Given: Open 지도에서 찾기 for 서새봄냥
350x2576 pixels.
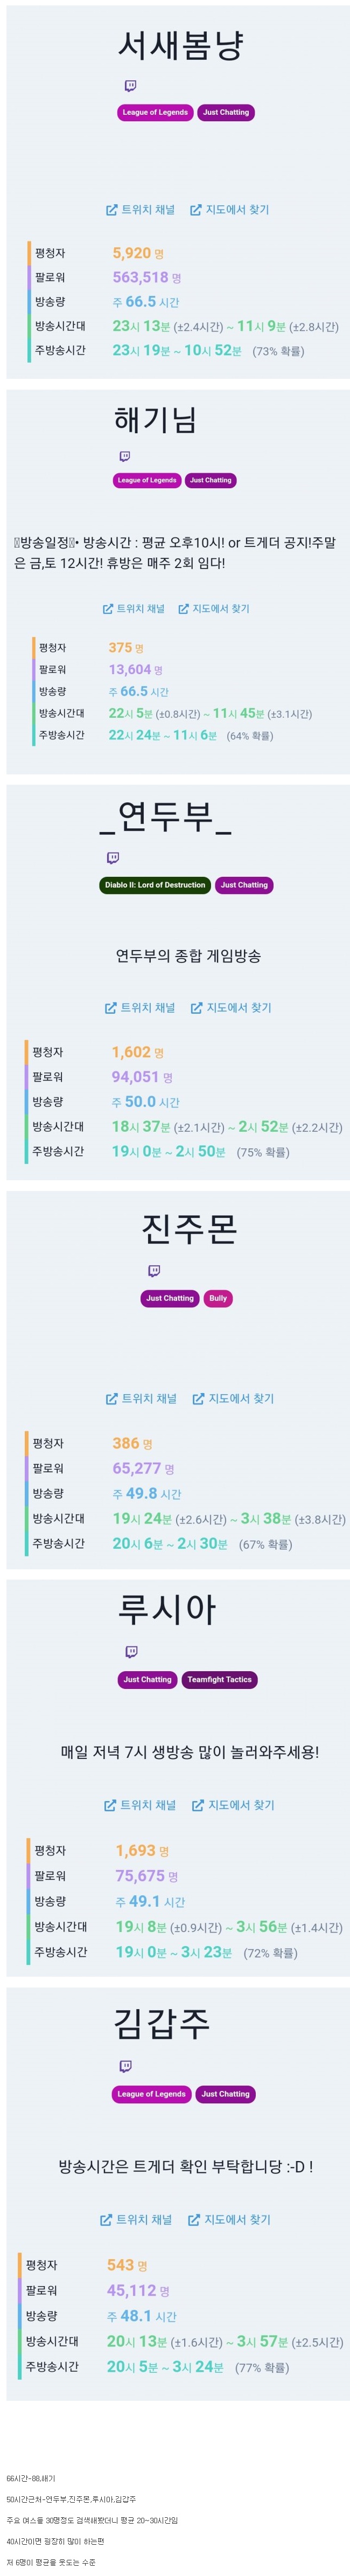Looking at the screenshot, I should (x=229, y=210).
